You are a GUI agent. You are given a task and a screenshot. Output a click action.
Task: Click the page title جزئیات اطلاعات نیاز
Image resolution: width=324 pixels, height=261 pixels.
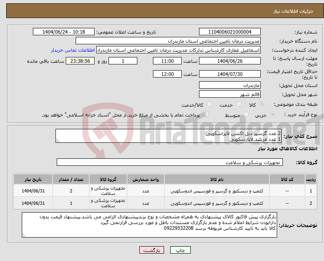point(294,11)
